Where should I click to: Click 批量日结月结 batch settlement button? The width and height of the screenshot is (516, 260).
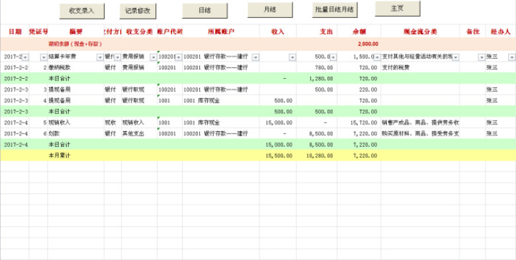335,9
